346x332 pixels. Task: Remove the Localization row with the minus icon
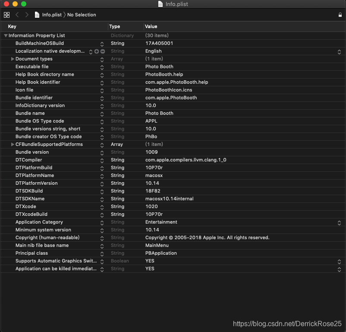pyautogui.click(x=103, y=51)
